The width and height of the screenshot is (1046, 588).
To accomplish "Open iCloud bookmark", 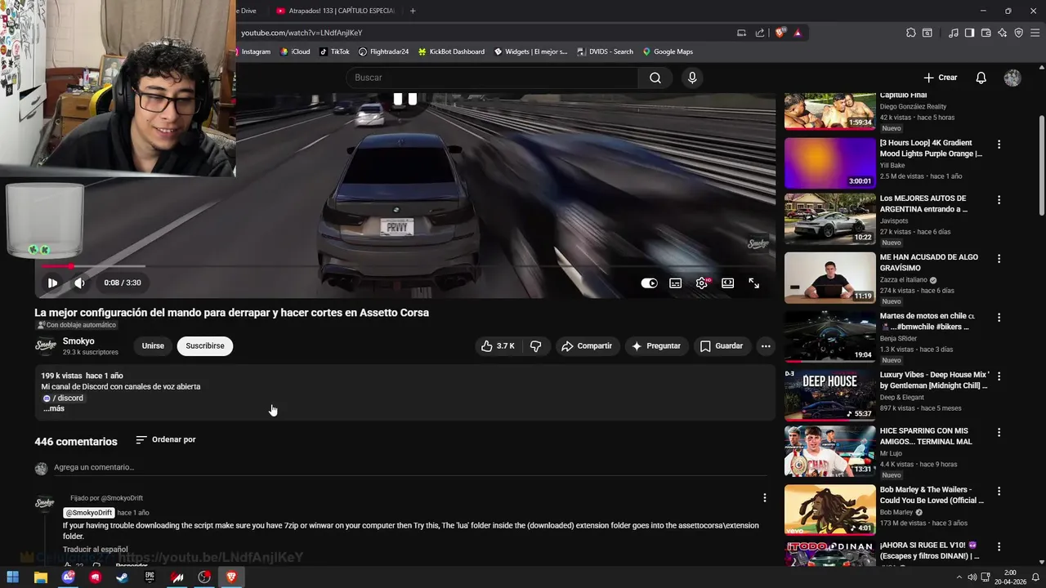I will click(295, 51).
